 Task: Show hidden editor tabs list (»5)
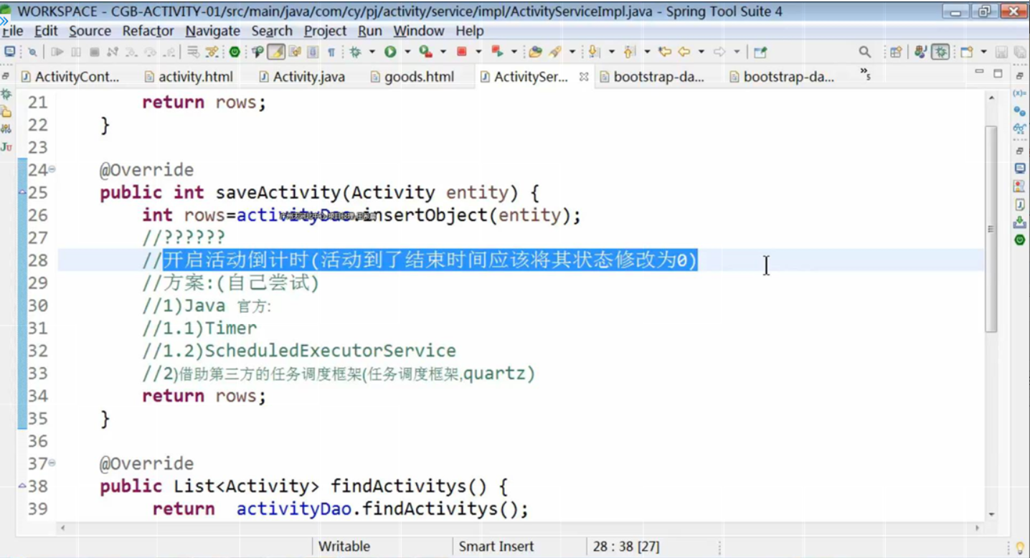tap(865, 75)
